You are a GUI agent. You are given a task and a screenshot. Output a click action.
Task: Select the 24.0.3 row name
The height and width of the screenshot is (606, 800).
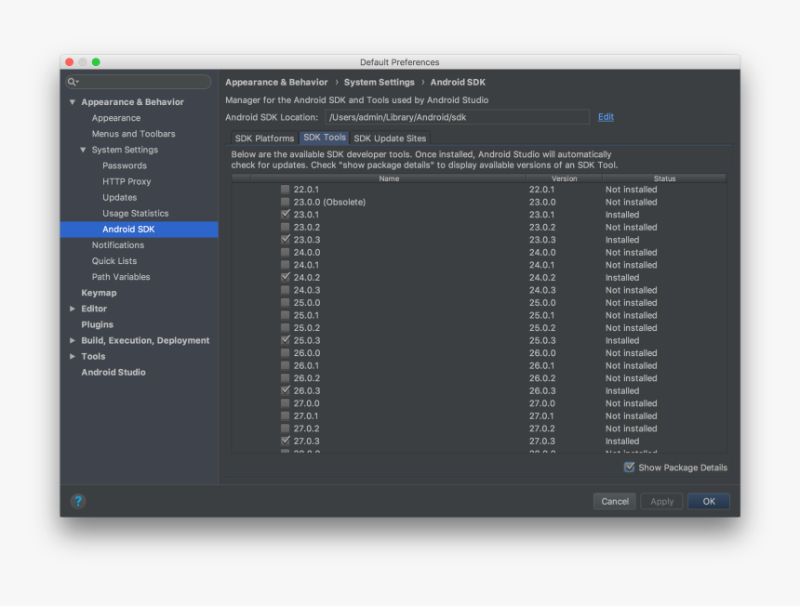pyautogui.click(x=307, y=290)
